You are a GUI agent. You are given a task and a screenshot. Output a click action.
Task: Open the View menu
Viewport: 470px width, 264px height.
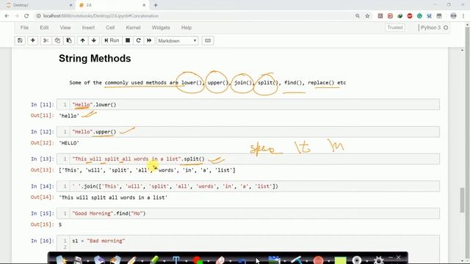pyautogui.click(x=65, y=28)
